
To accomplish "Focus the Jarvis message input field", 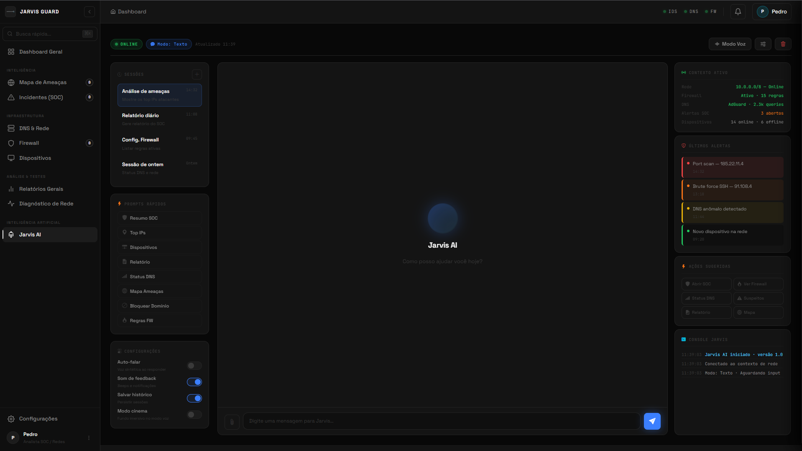I will click(441, 421).
